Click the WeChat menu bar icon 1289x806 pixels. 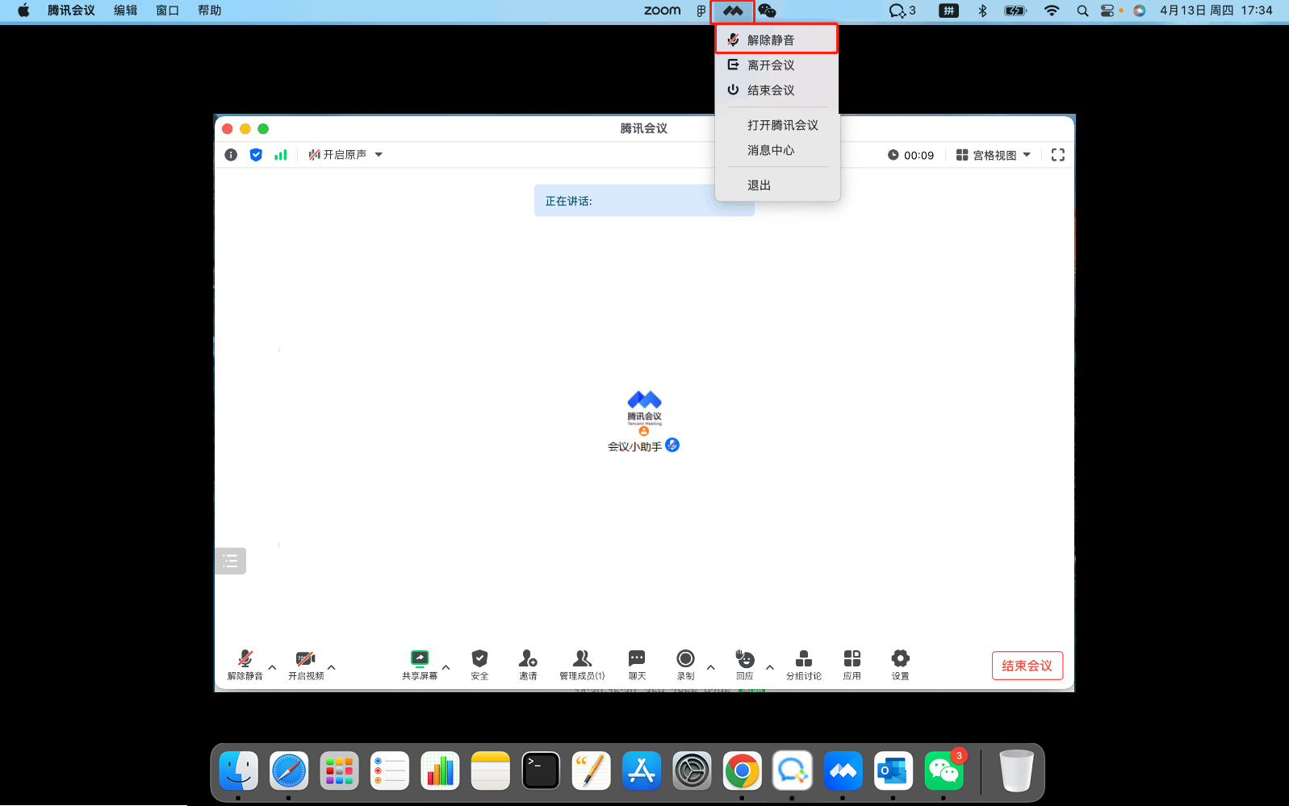[767, 10]
